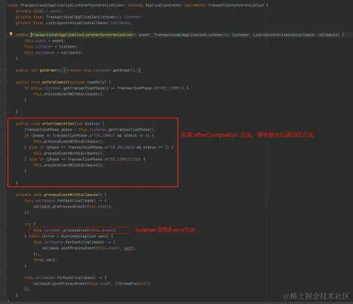The height and width of the screenshot is (304, 353).
Task: Click the boxed this.listener.processEvent(this.event) line
Action: click(x=79, y=230)
